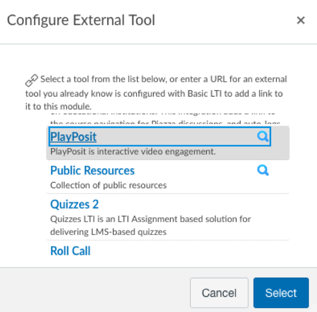Click the magnifier icon beside Public Resources
Screen dimensions: 317x312
(263, 170)
